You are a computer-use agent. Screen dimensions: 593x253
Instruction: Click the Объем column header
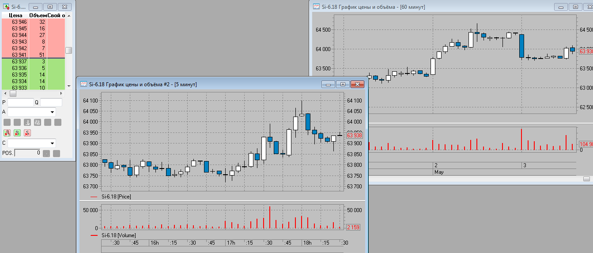38,15
